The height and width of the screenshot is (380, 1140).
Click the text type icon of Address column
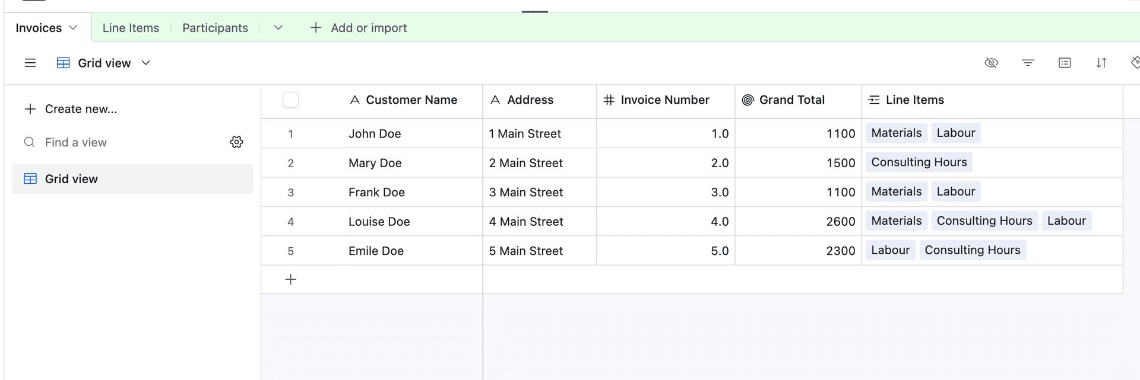495,100
